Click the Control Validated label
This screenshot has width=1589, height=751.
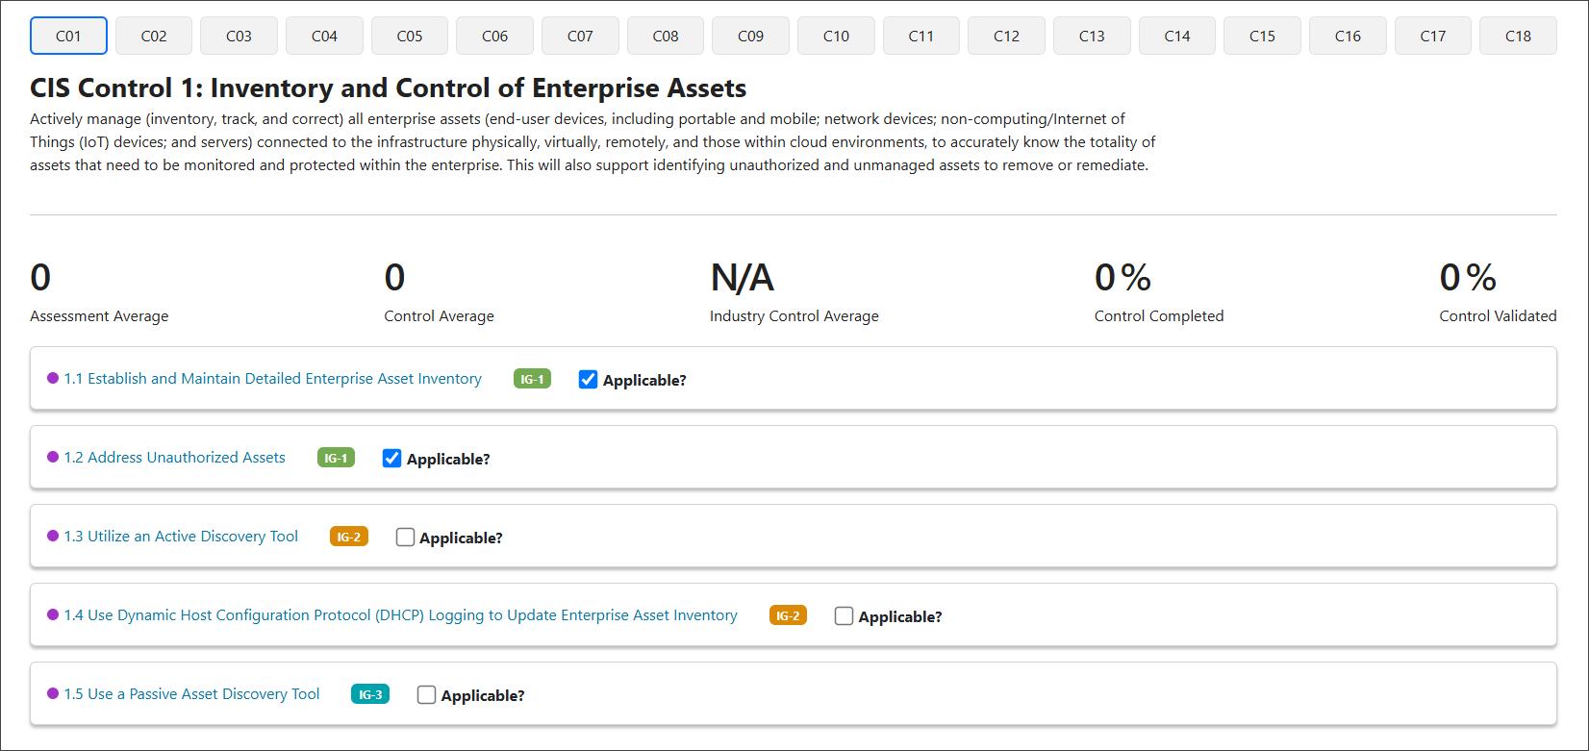click(x=1498, y=315)
